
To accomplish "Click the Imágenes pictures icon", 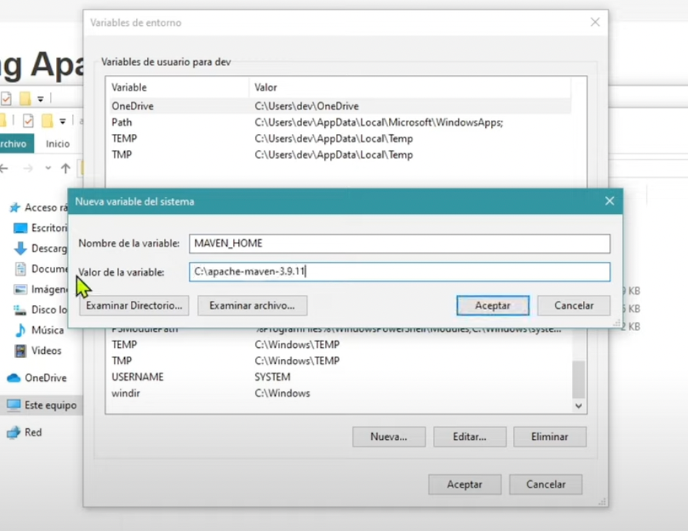I will pos(20,290).
